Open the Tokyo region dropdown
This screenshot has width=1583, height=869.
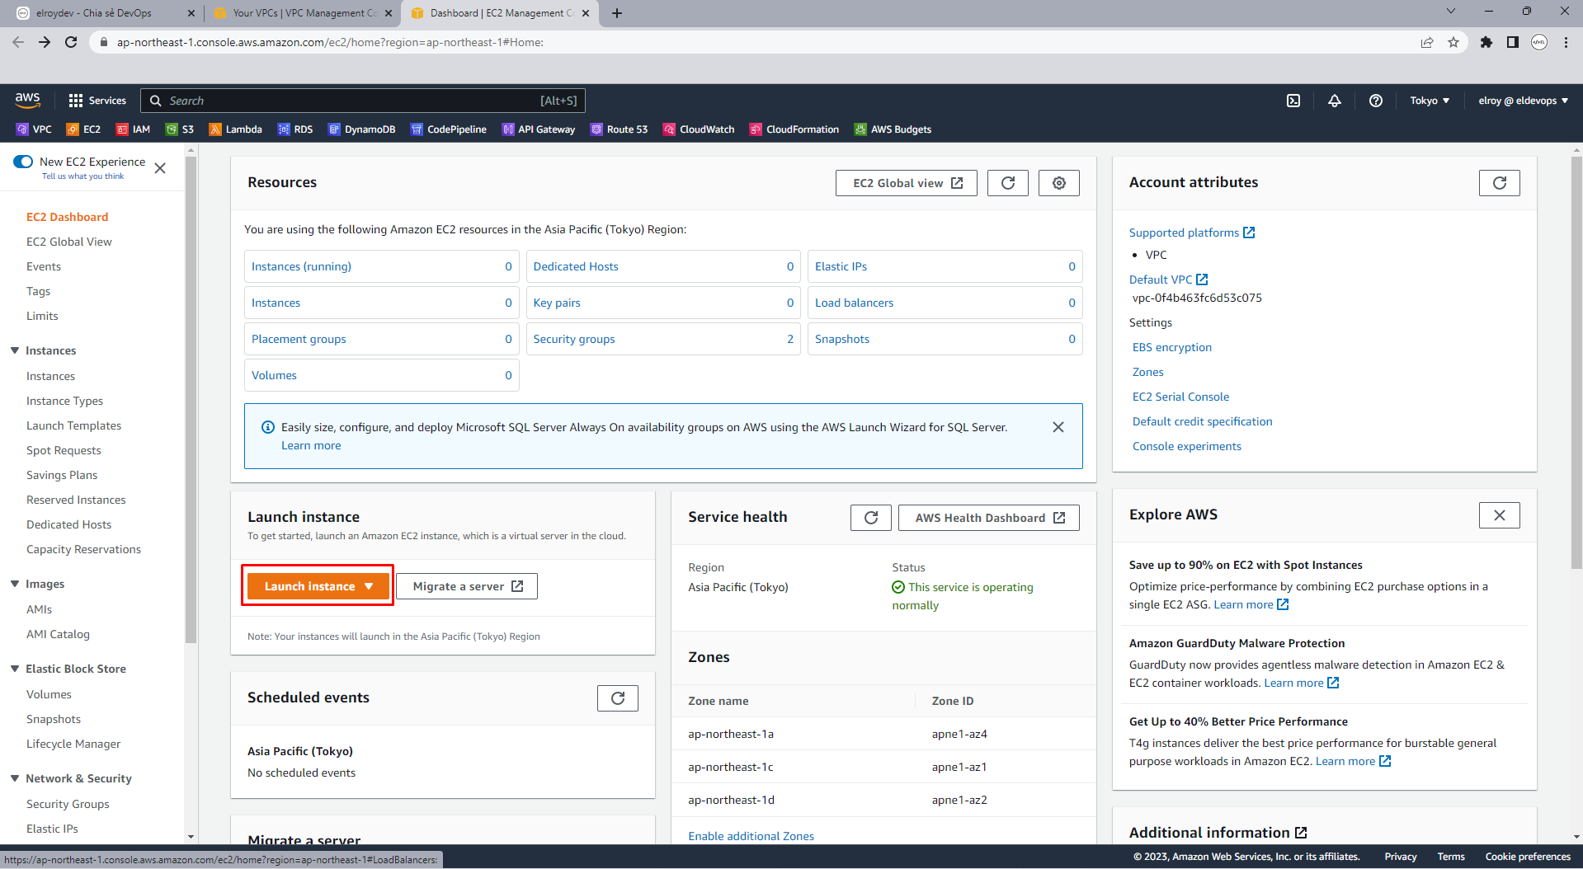click(x=1430, y=101)
